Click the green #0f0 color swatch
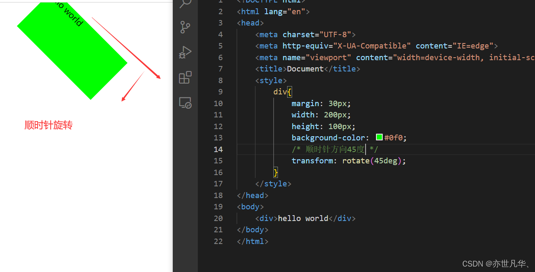 [x=379, y=137]
